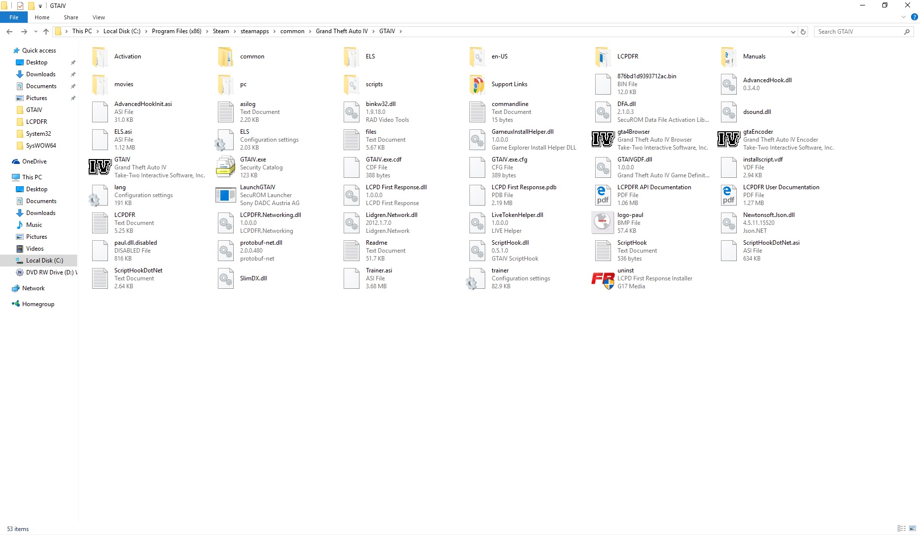The height and width of the screenshot is (535, 920).
Task: Expand the chevron after GTAIV in path
Action: point(401,31)
